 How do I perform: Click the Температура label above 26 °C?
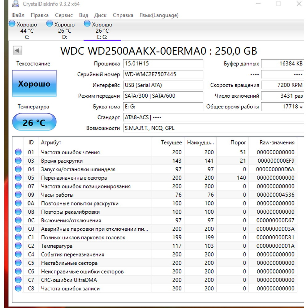pos(33,107)
